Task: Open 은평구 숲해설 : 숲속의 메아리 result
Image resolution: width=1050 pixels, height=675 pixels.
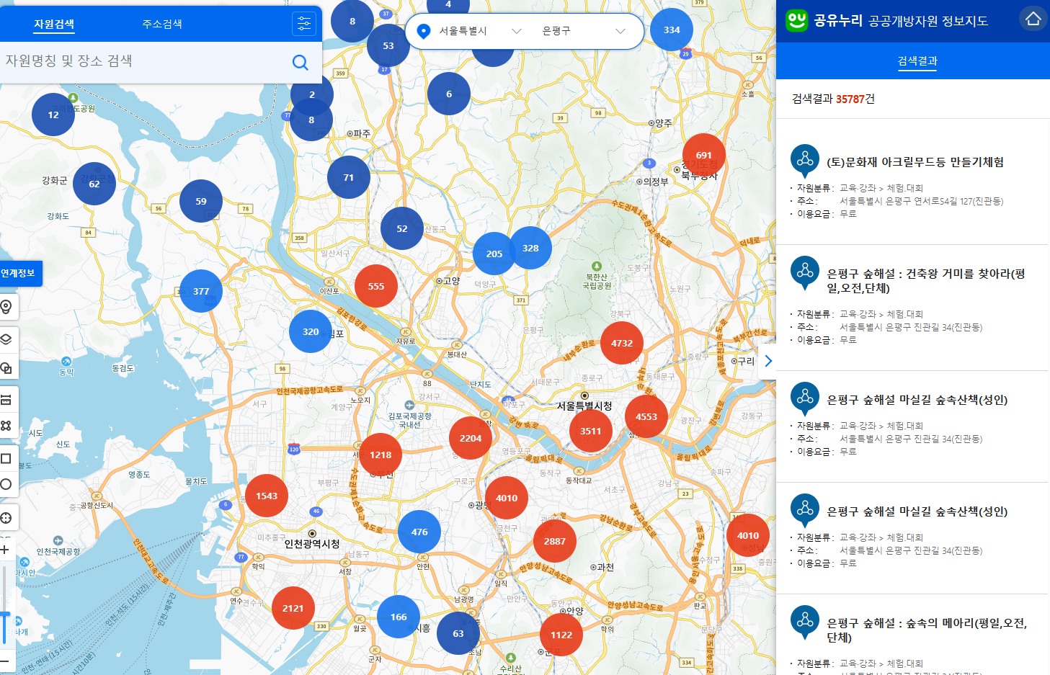Action: (x=927, y=630)
